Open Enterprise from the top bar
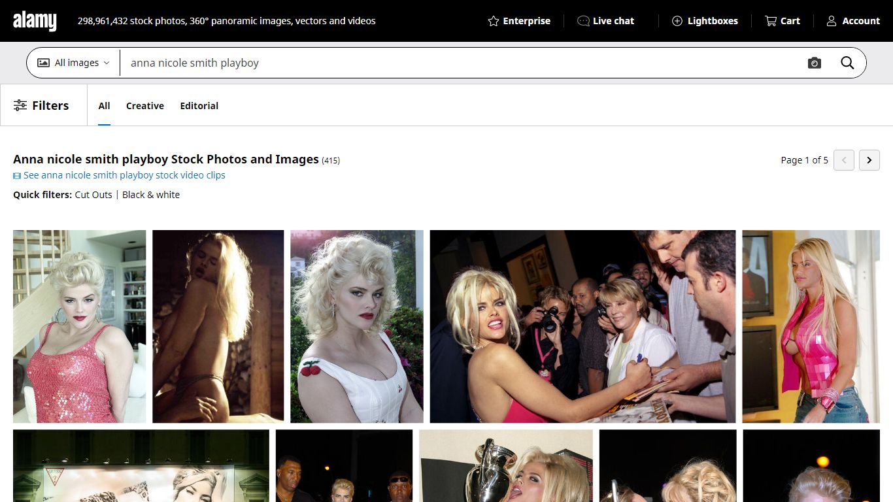 pyautogui.click(x=519, y=21)
